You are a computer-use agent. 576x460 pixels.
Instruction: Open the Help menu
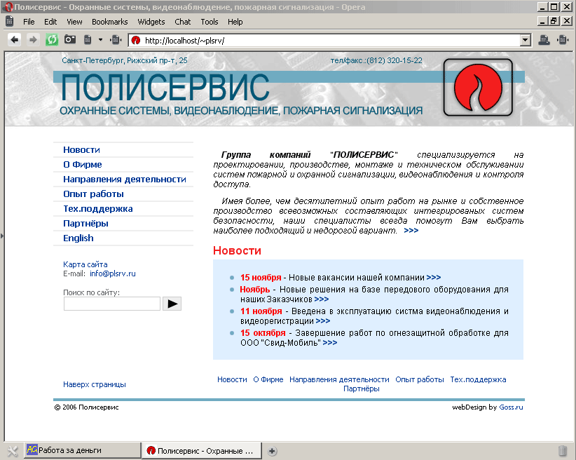235,22
